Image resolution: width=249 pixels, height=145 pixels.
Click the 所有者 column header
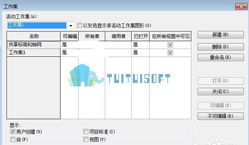click(92, 36)
